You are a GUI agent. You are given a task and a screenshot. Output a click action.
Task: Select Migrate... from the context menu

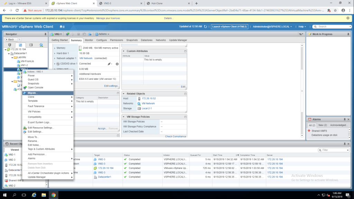(33, 93)
